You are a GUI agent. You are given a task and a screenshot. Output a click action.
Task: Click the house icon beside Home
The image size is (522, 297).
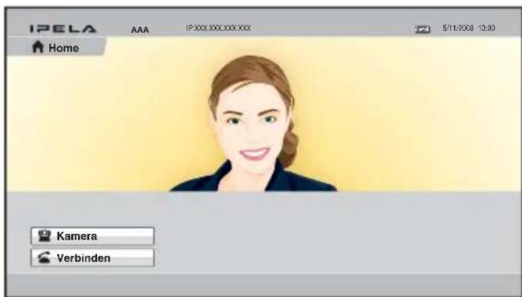point(37,47)
